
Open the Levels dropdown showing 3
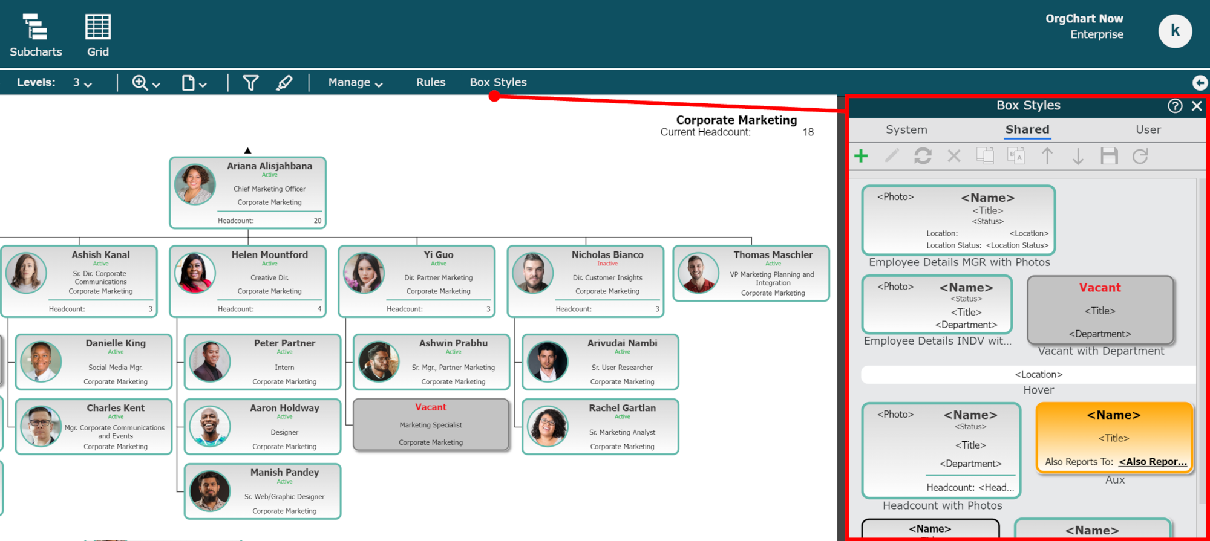(83, 83)
